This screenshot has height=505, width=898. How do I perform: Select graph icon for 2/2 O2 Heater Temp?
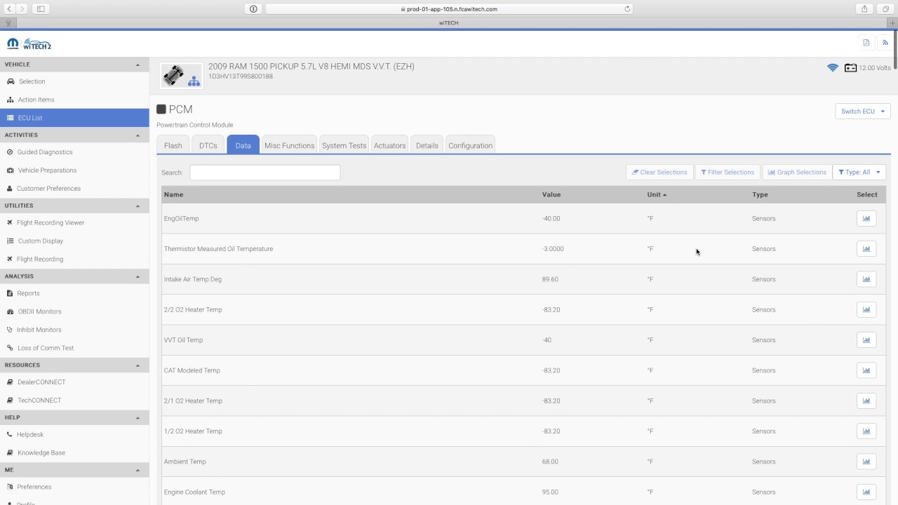(866, 309)
